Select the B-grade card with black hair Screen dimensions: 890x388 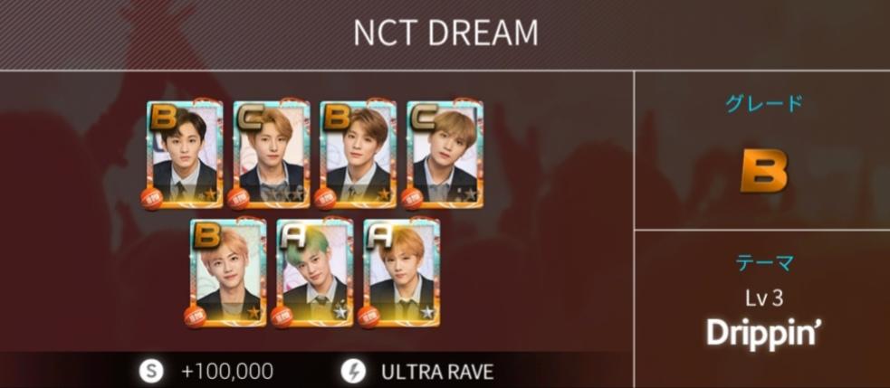point(185,155)
